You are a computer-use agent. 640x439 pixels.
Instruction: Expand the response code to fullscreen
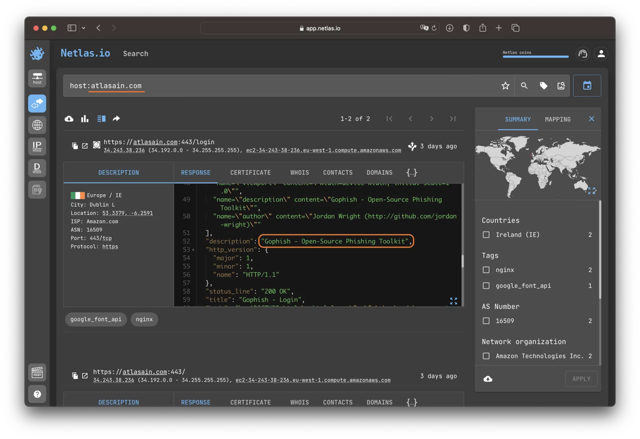(454, 301)
